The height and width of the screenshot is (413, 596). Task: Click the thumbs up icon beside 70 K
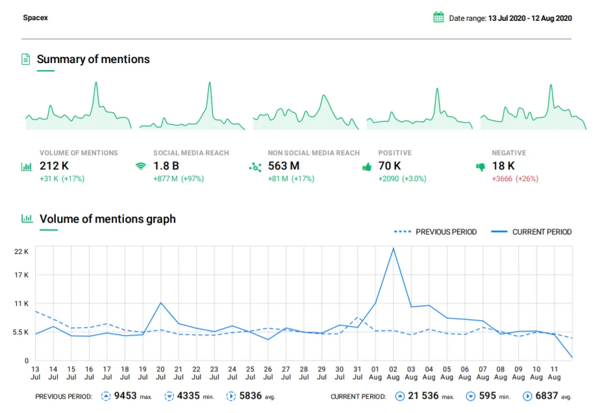click(367, 167)
